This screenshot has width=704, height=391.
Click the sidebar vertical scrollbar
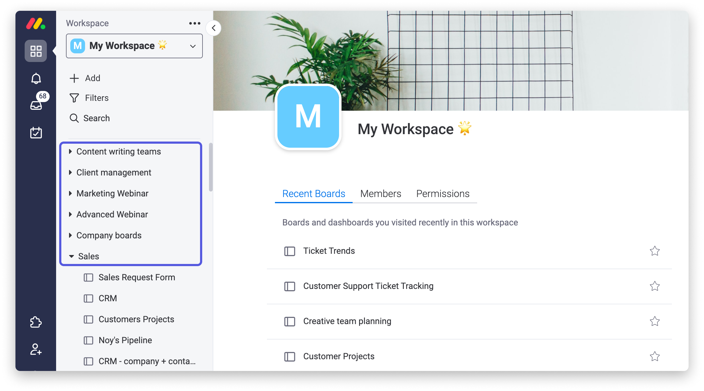[x=211, y=167]
